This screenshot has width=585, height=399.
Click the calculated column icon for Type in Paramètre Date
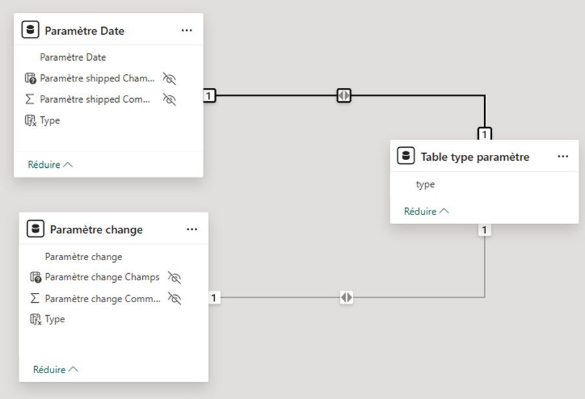[x=30, y=121]
